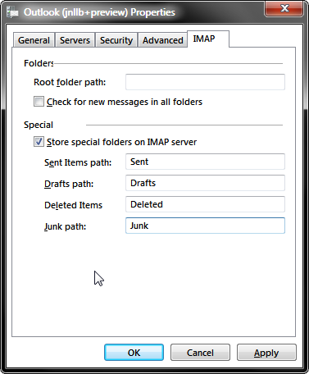Switch to the General tab
This screenshot has width=309, height=374.
[x=34, y=40]
